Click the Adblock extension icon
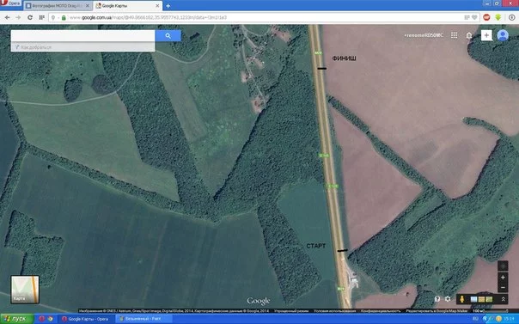Screen dimensions: 519x324 486,17
